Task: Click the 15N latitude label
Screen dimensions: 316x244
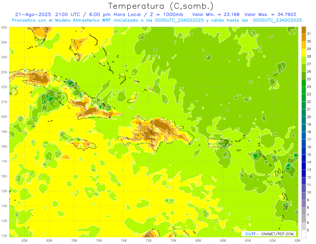Action: click(4, 191)
